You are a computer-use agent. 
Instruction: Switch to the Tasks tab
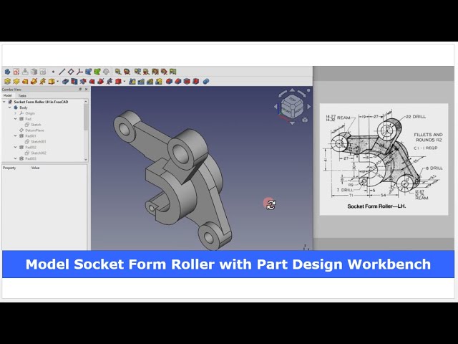point(22,95)
